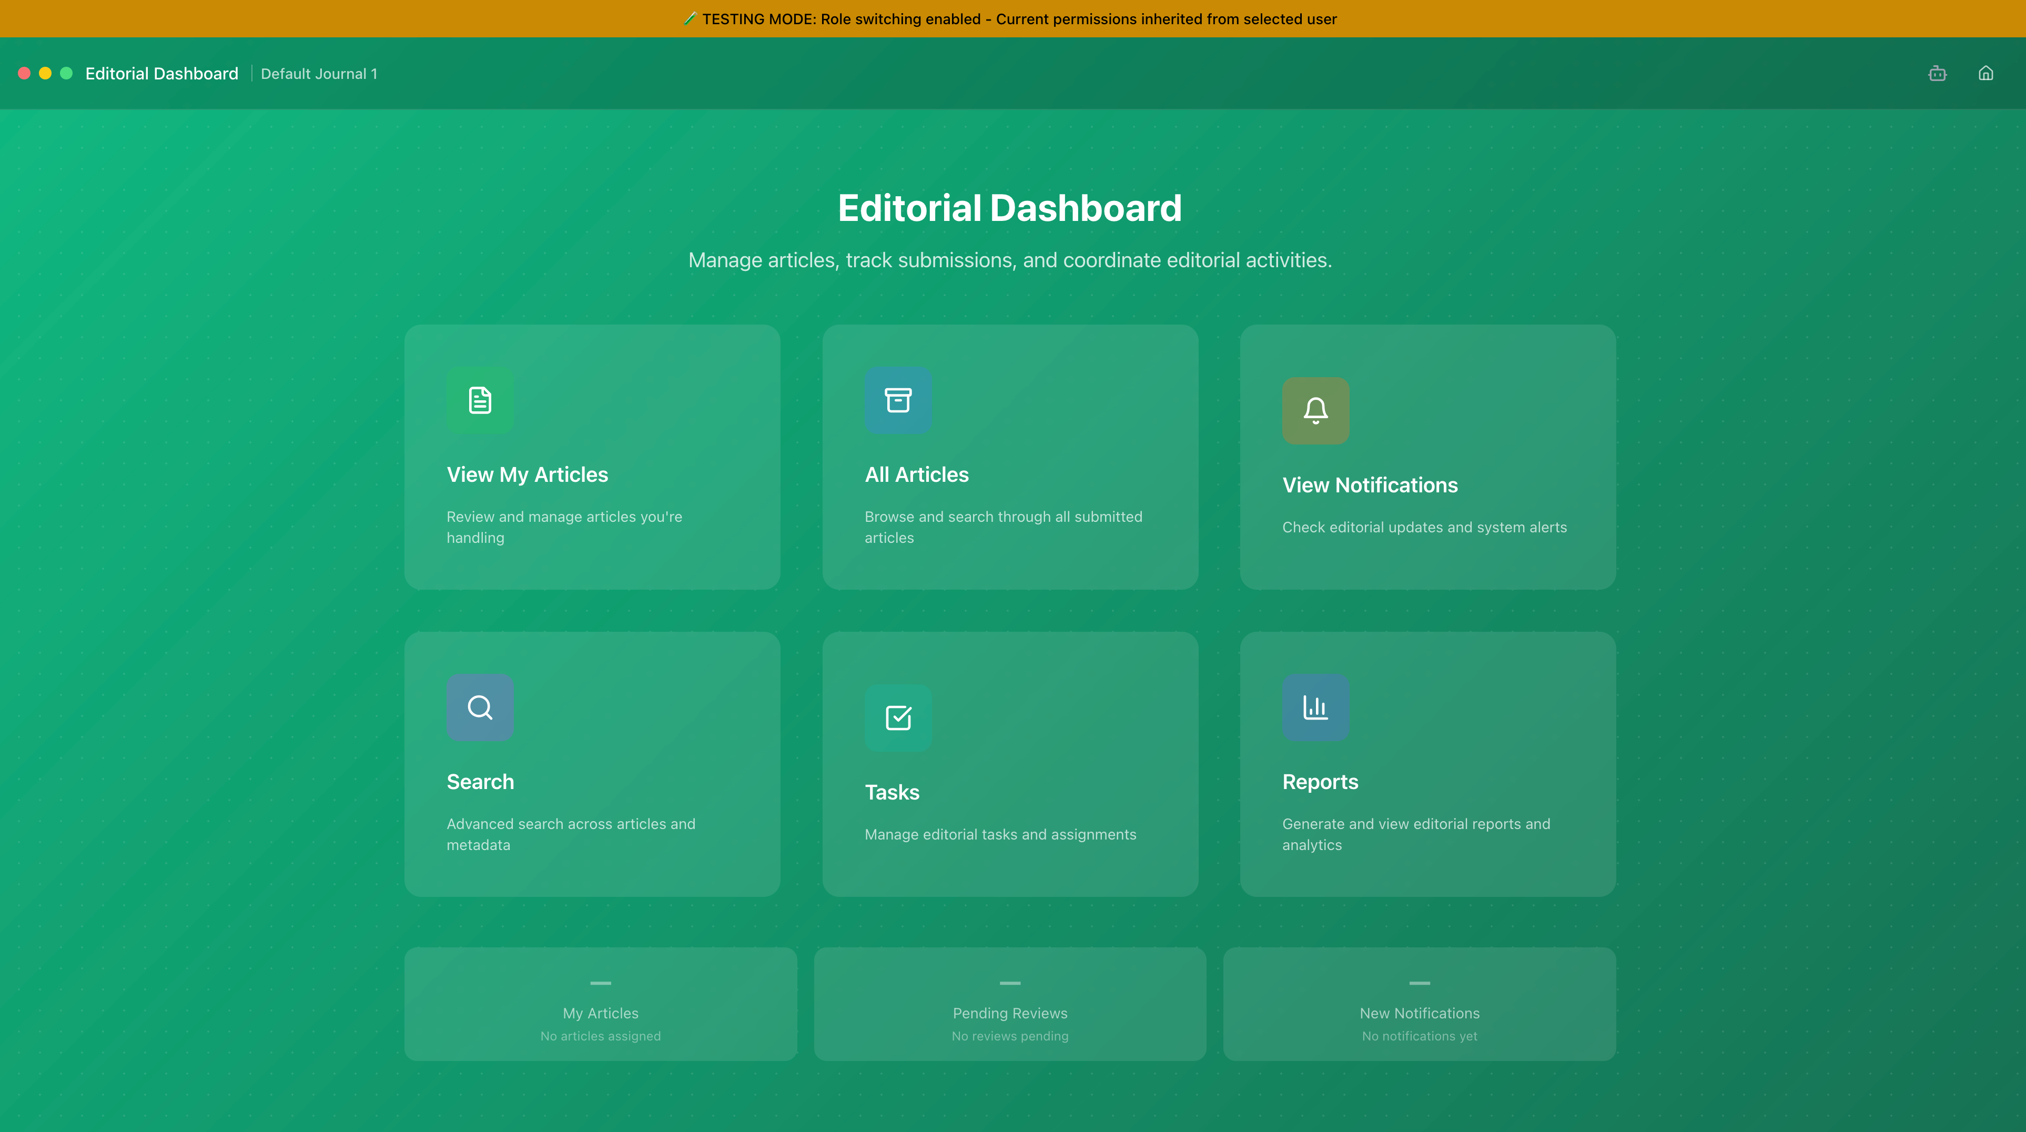This screenshot has height=1132, width=2026.
Task: Click the My Articles stats tile
Action: 601,1004
